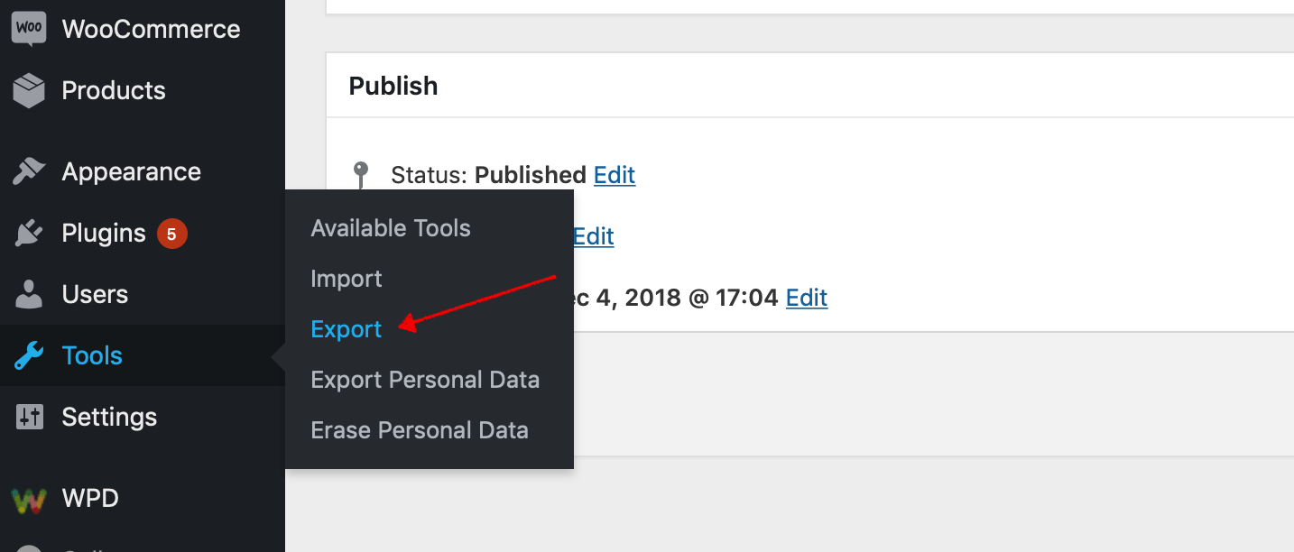Screen dimensions: 1294x552
Task: Click the Settings sliders icon
Action: pyautogui.click(x=29, y=417)
